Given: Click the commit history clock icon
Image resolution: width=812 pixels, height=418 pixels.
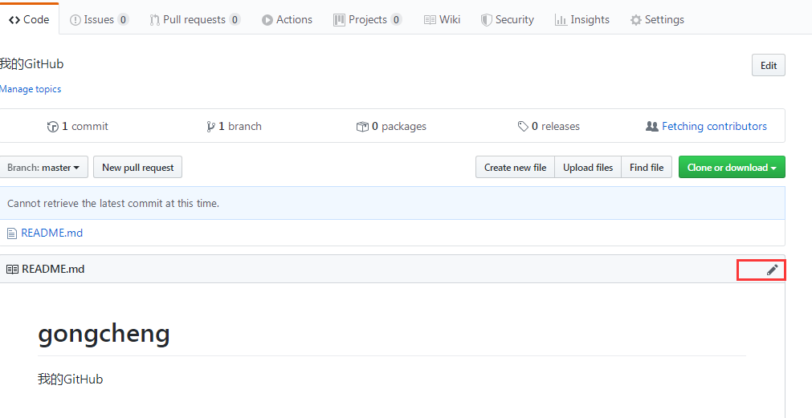Looking at the screenshot, I should [52, 127].
